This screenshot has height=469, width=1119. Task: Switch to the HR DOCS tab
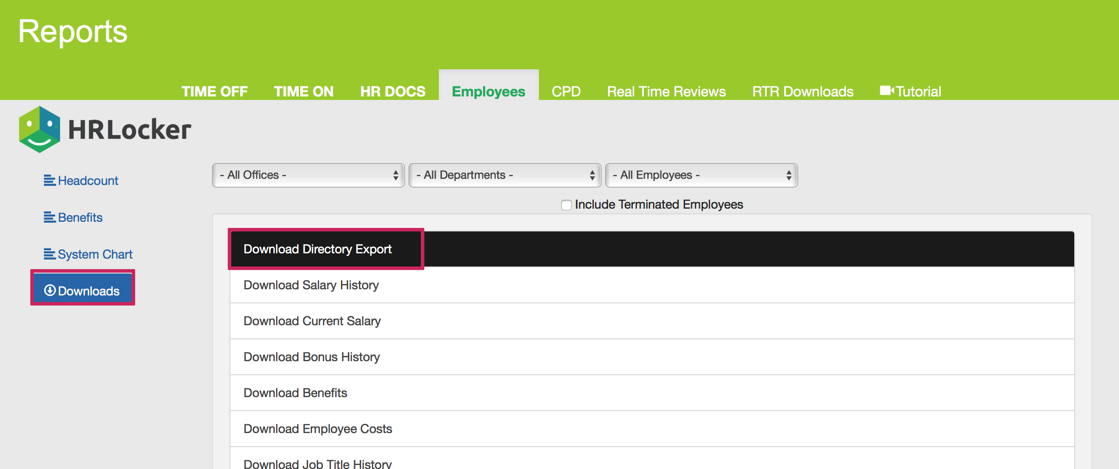tap(393, 91)
